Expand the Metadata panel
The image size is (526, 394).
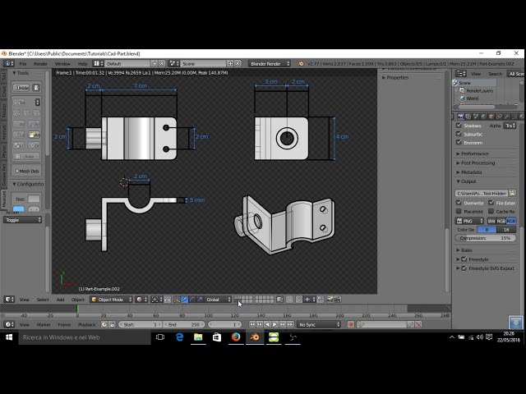point(469,172)
